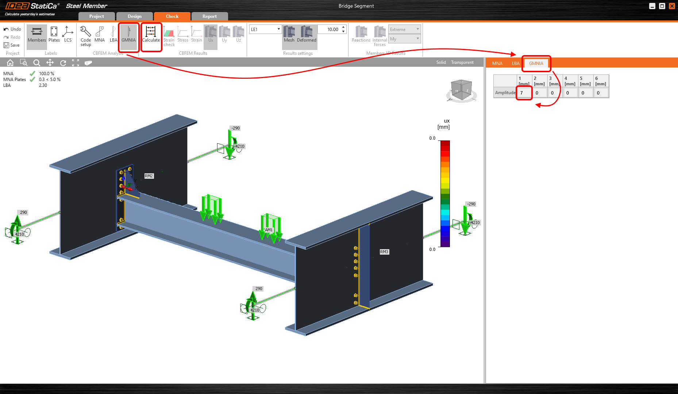This screenshot has width=678, height=394.
Task: Show the LCS axes labels
Action: click(x=68, y=34)
